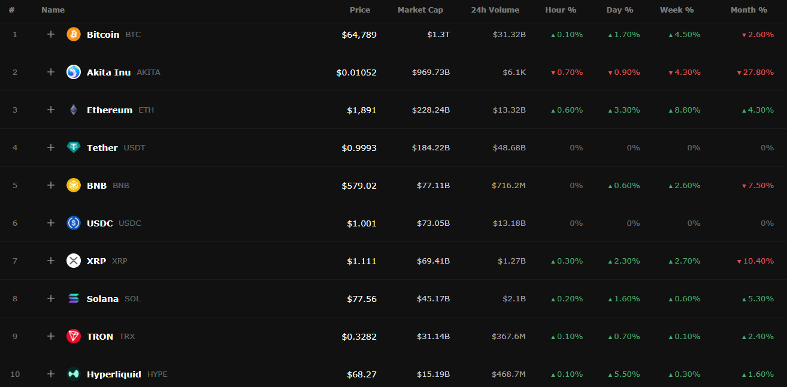Click the Hyperliquid logo icon
This screenshot has width=787, height=387.
pos(74,374)
